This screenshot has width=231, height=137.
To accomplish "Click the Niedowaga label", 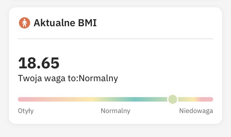I will point(196,111).
